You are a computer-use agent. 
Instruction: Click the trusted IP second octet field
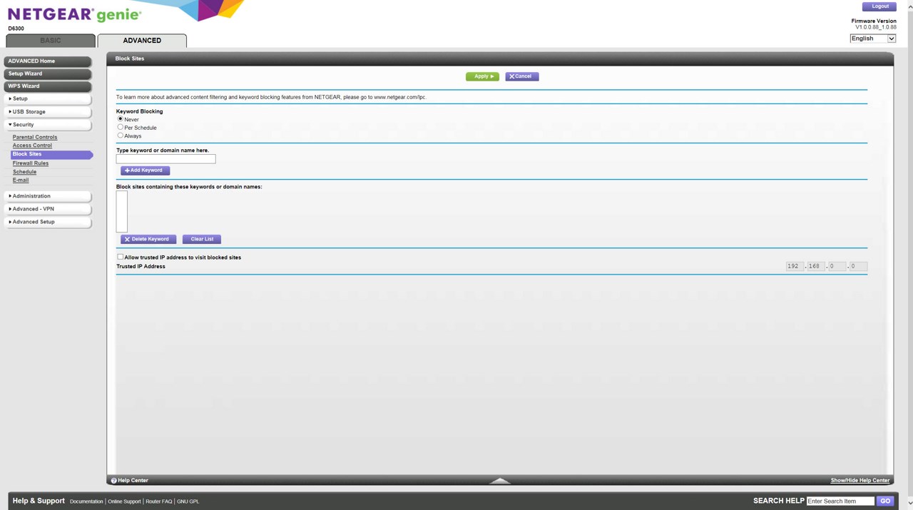pos(816,266)
